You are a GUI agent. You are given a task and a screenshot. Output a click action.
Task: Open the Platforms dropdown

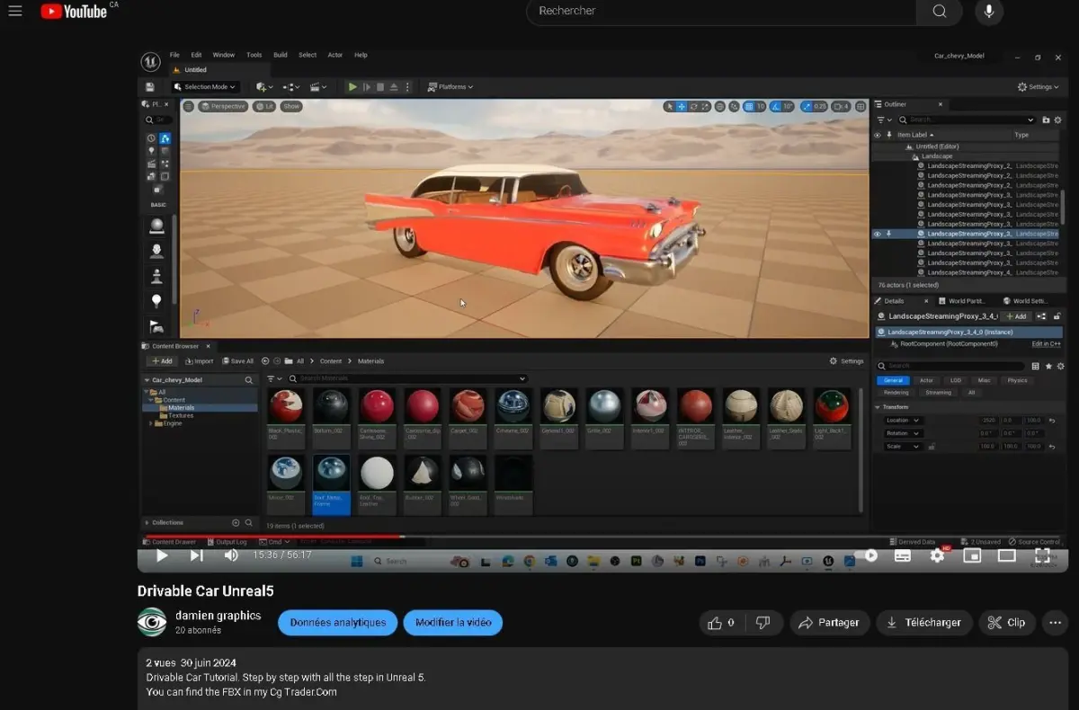(450, 87)
